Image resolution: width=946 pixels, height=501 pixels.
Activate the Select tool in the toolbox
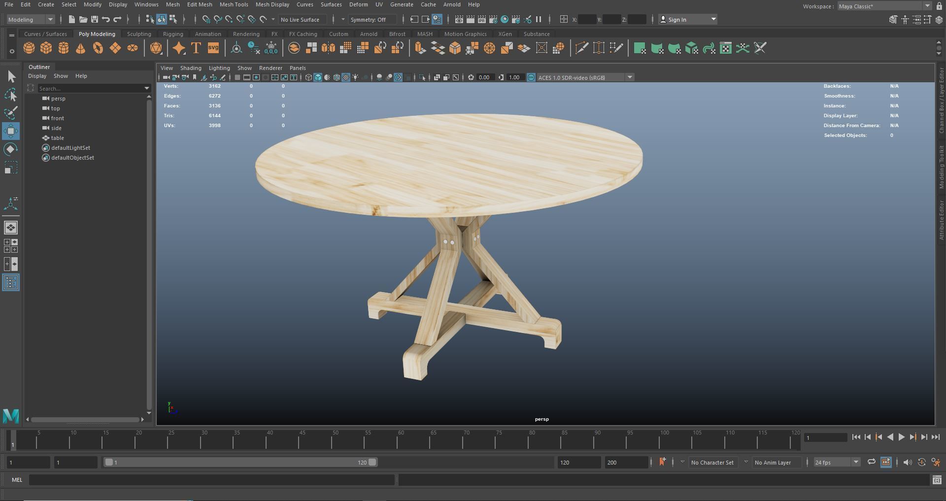tap(11, 76)
